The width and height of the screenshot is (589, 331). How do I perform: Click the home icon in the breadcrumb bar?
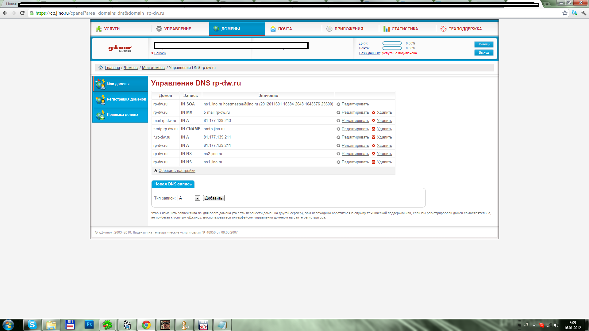[101, 67]
